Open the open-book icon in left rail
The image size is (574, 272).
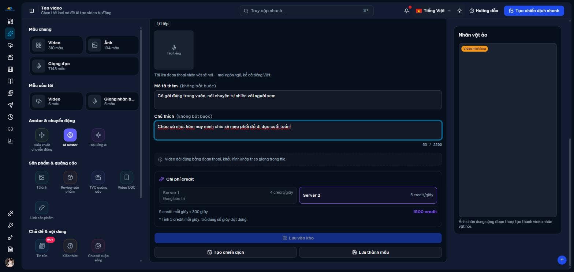click(10, 81)
